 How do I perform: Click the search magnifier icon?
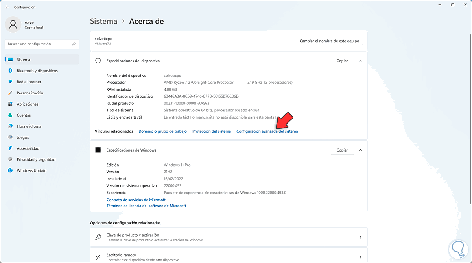[x=74, y=44]
